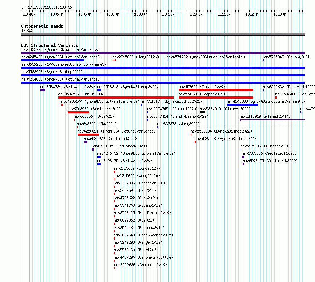The image size is (315, 282).
Task: Open esv3687648 (Besenbacher2015) label
Action: click(x=143, y=235)
